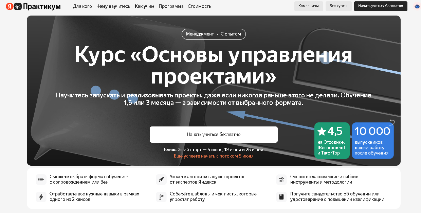Click the certificate icon beside training certificate
The image size is (421, 213).
coord(281,197)
